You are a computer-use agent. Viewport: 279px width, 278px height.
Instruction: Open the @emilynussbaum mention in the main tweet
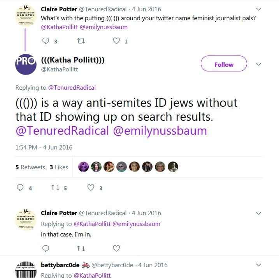pyautogui.click(x=160, y=131)
